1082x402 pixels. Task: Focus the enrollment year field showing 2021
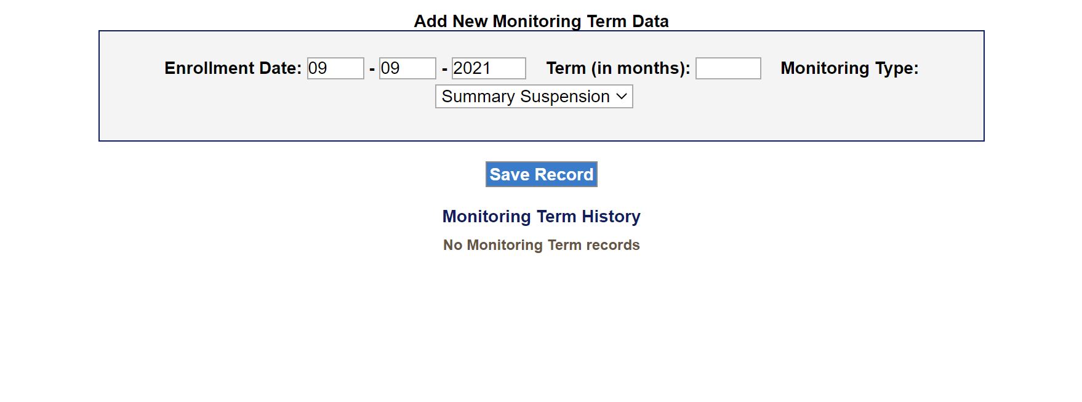pyautogui.click(x=489, y=68)
